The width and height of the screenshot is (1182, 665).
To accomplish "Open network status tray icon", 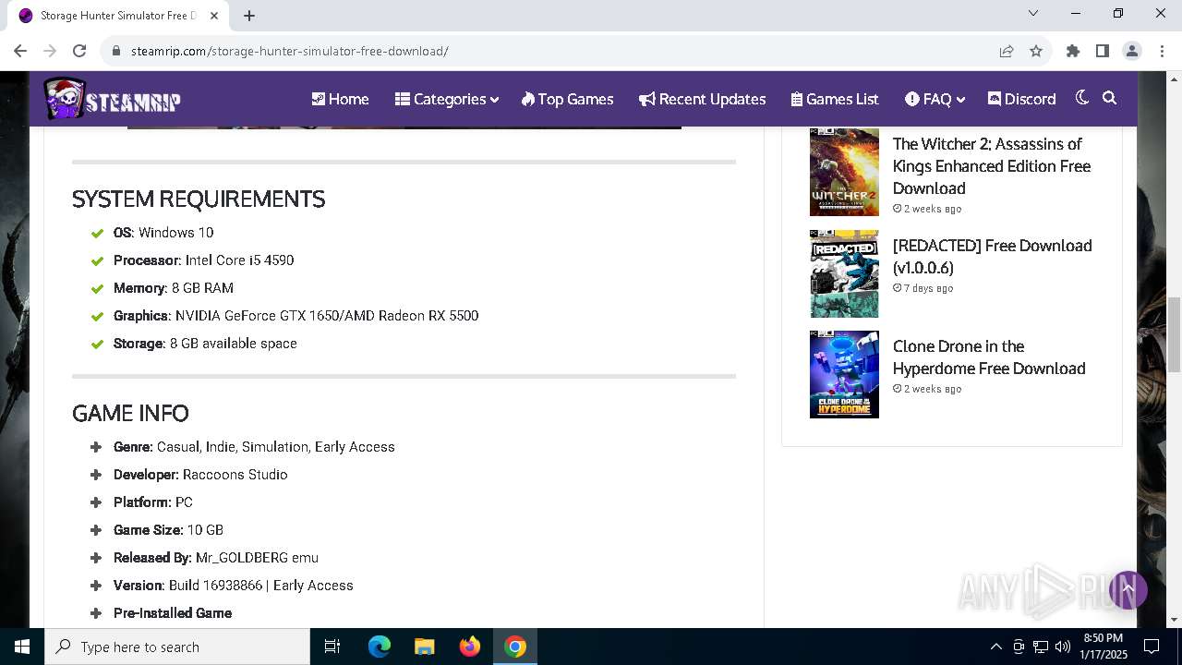I will pyautogui.click(x=1041, y=647).
